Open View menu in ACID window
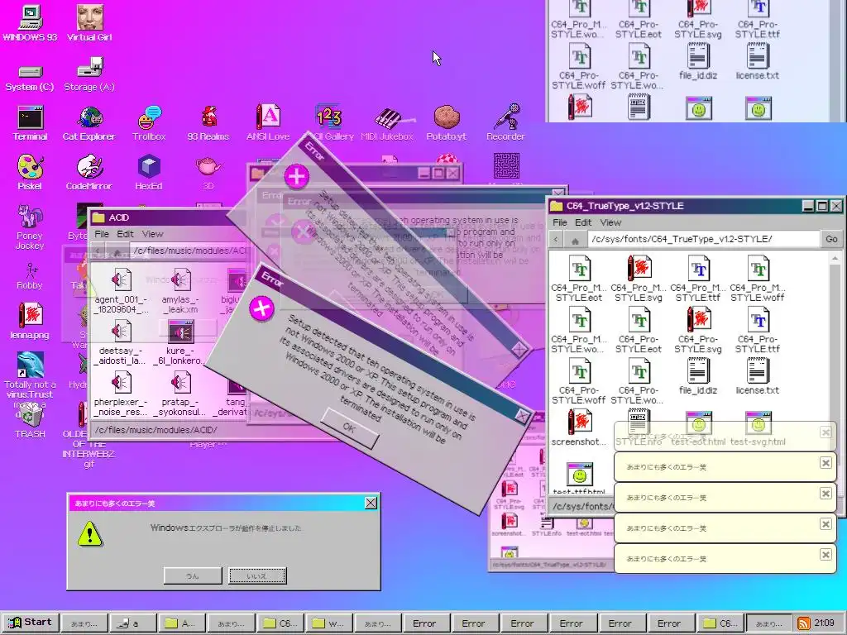This screenshot has height=635, width=847. [x=152, y=234]
